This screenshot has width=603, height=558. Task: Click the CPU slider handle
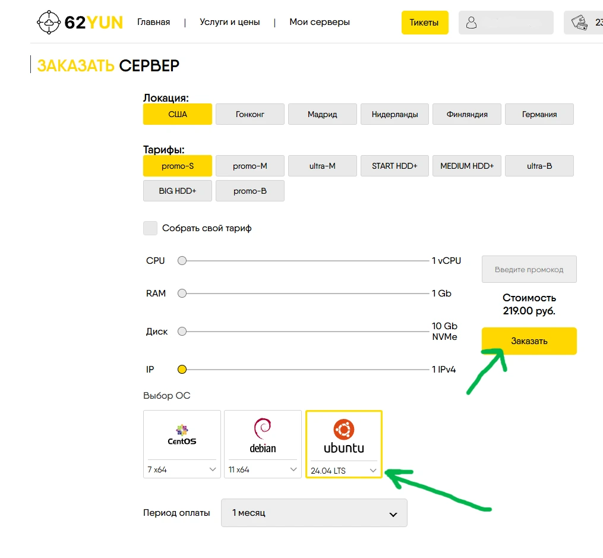point(182,261)
